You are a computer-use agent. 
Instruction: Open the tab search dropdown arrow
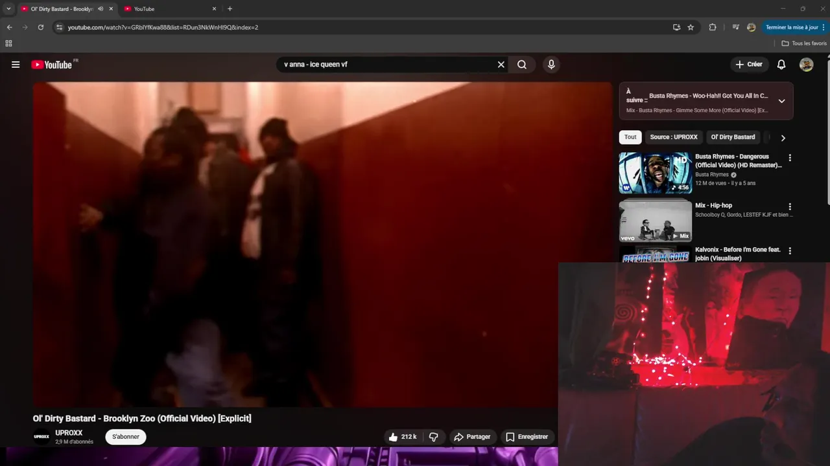8,9
